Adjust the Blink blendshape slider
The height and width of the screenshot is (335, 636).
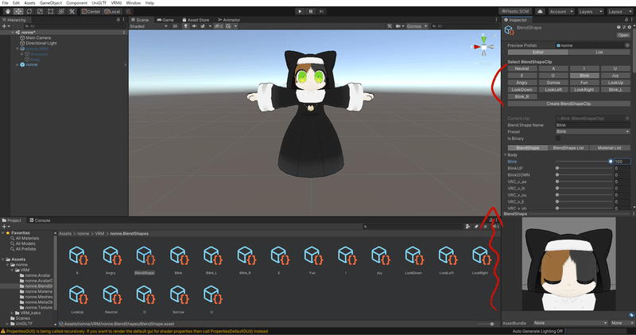click(x=584, y=162)
